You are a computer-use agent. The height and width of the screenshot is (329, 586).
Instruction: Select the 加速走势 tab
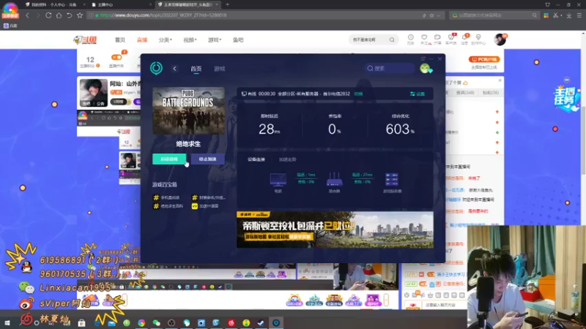[x=287, y=159]
